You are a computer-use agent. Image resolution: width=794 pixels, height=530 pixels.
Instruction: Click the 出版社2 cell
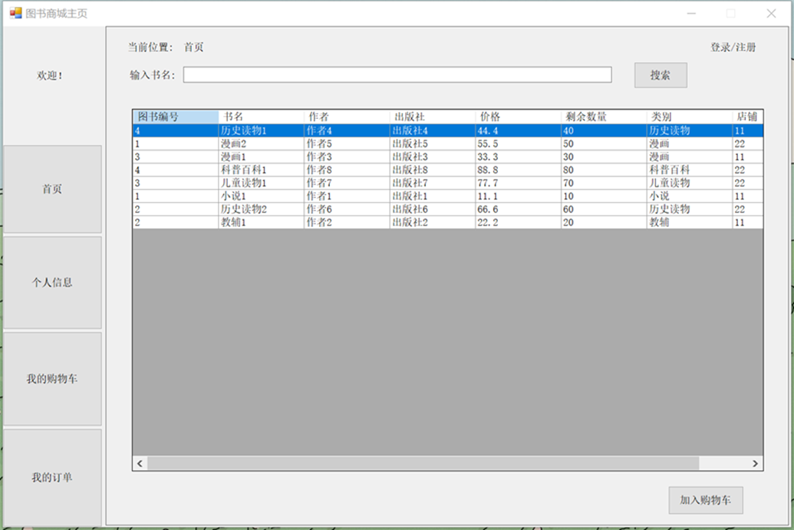click(433, 222)
